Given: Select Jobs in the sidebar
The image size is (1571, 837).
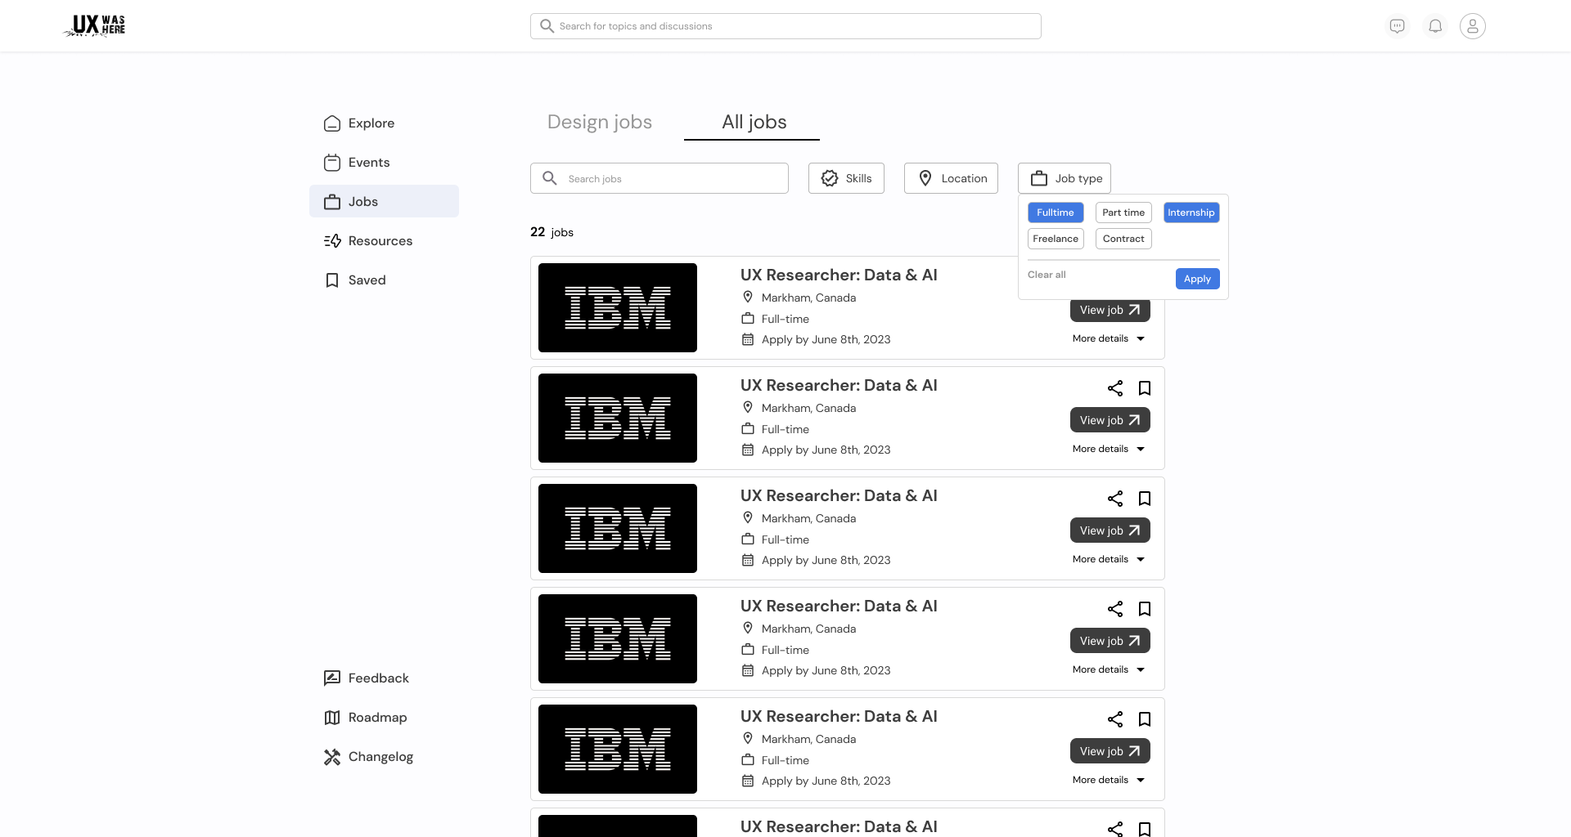Looking at the screenshot, I should pyautogui.click(x=384, y=201).
